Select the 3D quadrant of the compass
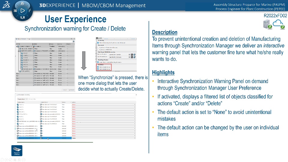Screen dimensions: 288x162 coord(15,11)
